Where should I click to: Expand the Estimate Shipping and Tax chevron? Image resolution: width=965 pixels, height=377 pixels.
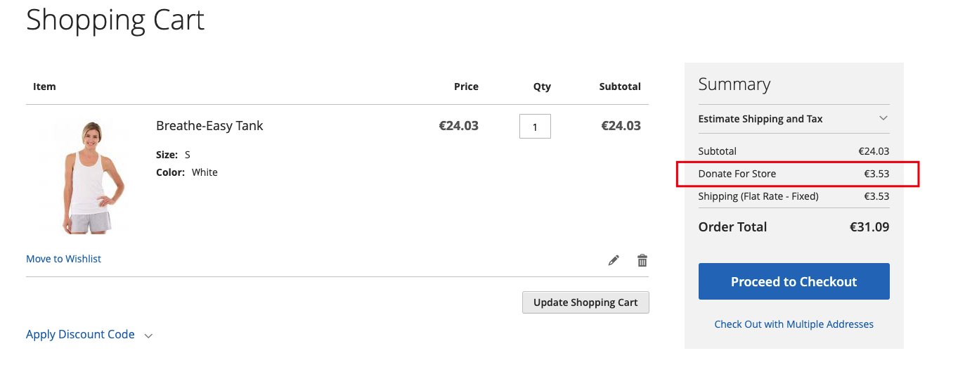[x=883, y=118]
